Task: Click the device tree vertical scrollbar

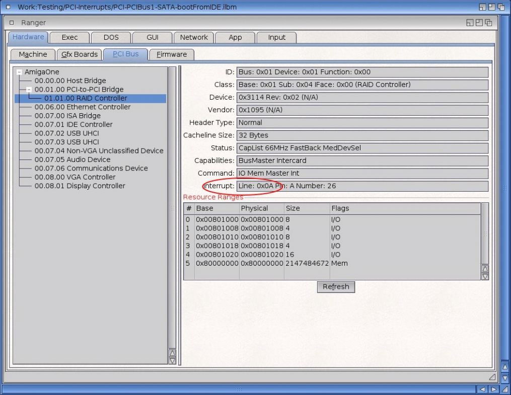Action: [172, 208]
